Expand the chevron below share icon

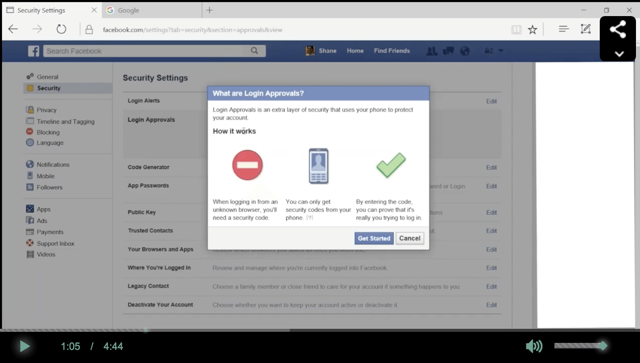tap(619, 54)
